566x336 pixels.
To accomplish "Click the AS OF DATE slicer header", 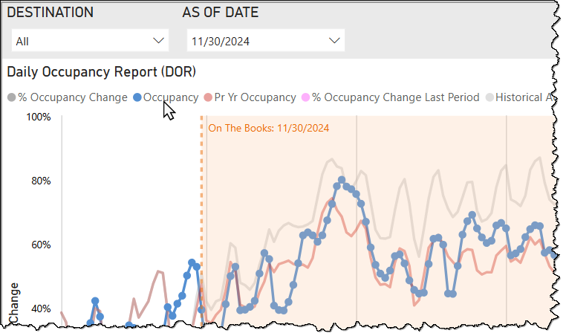I will pyautogui.click(x=220, y=13).
